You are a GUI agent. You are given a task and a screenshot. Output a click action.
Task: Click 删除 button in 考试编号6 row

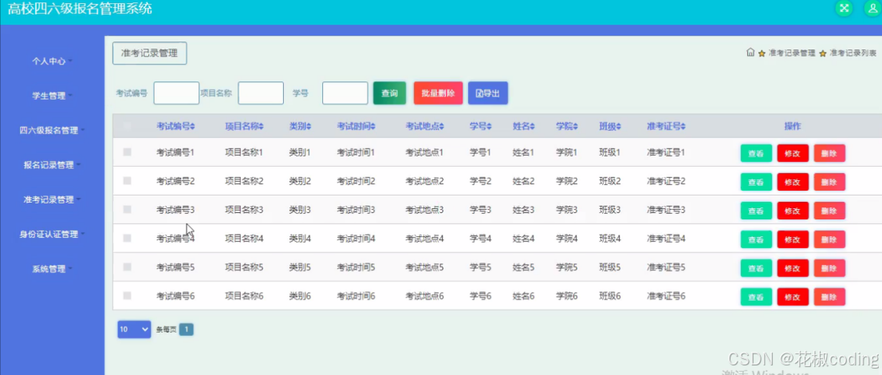click(829, 297)
